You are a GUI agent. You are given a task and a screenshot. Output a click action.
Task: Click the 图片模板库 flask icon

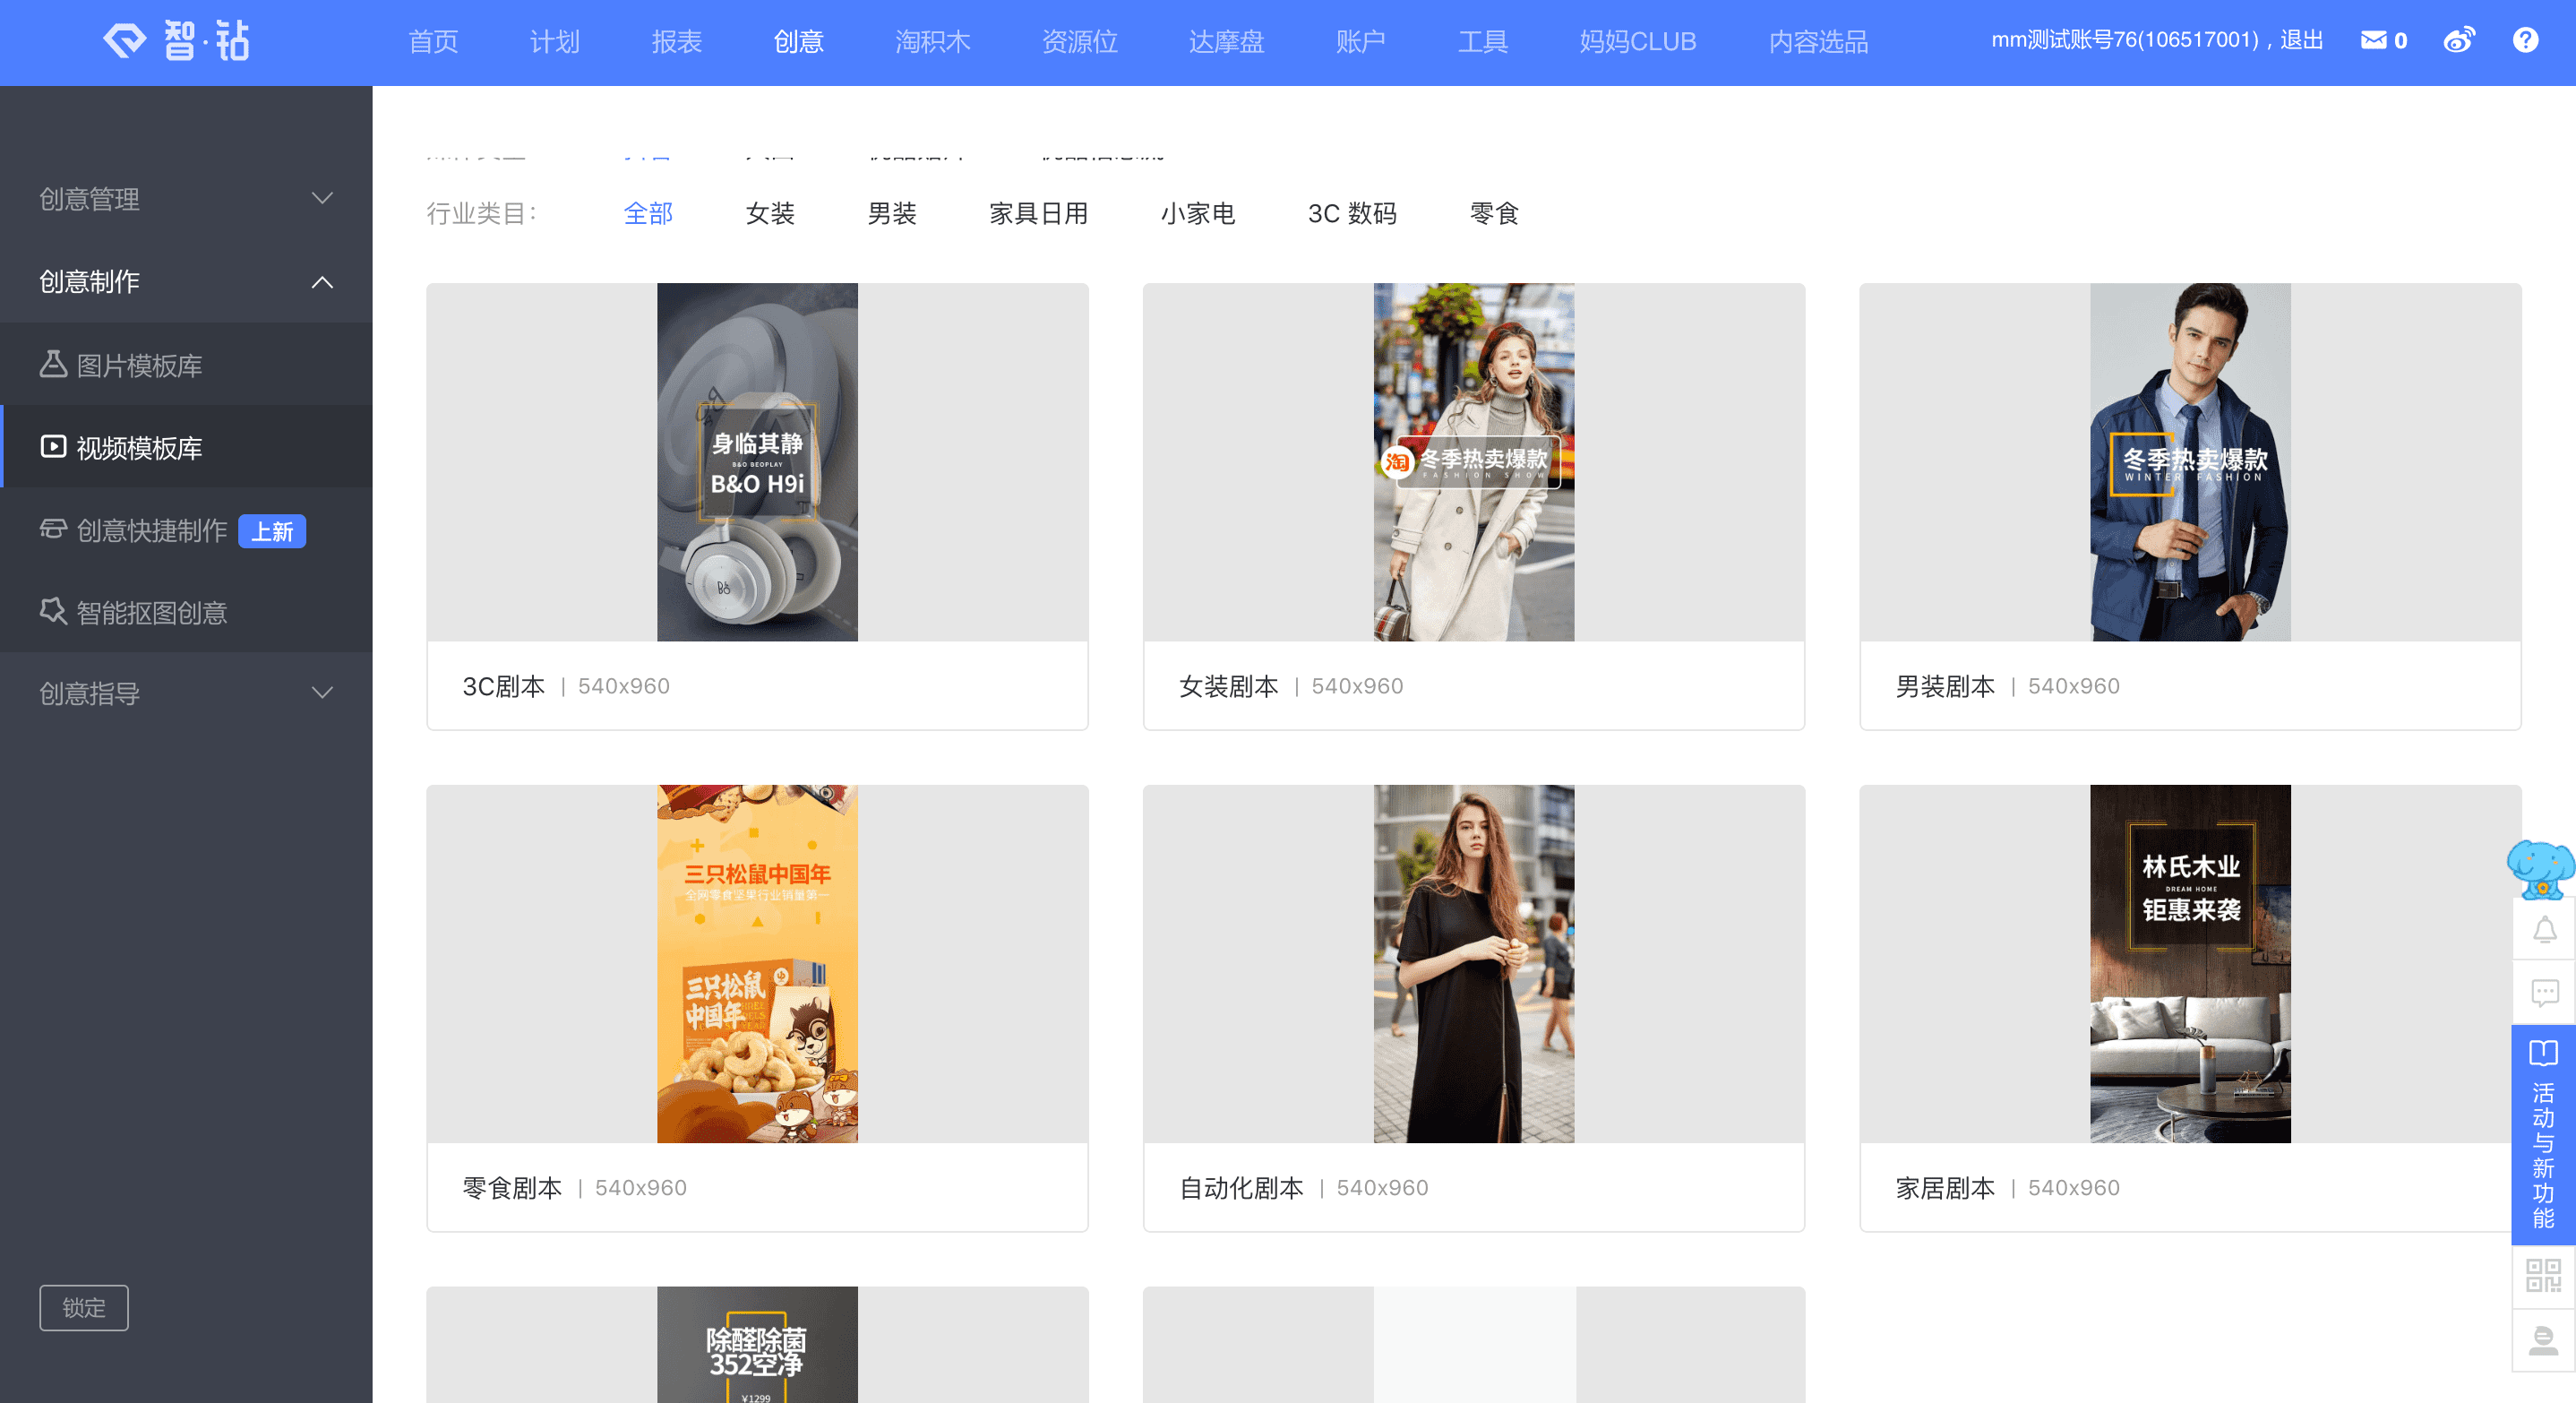pos(53,364)
